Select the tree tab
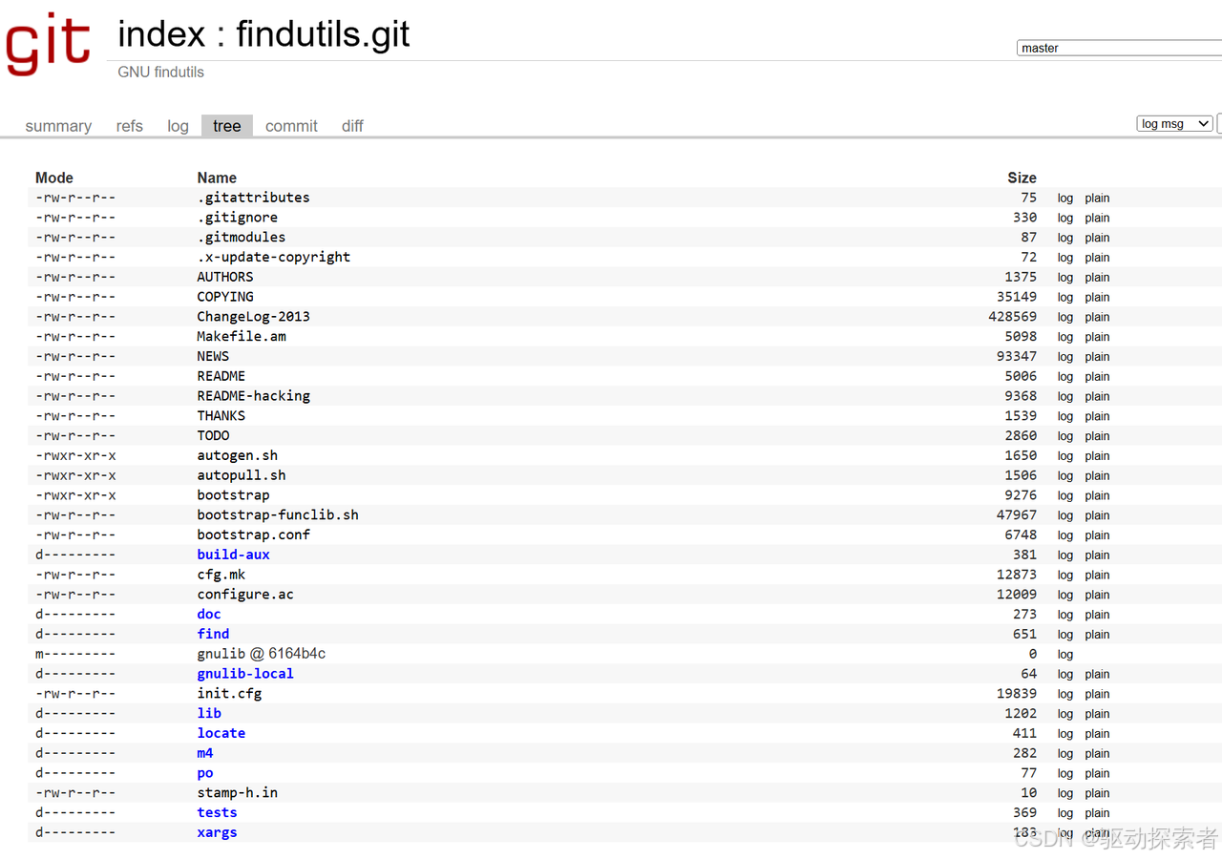Viewport: 1222px width, 859px height. click(x=227, y=126)
